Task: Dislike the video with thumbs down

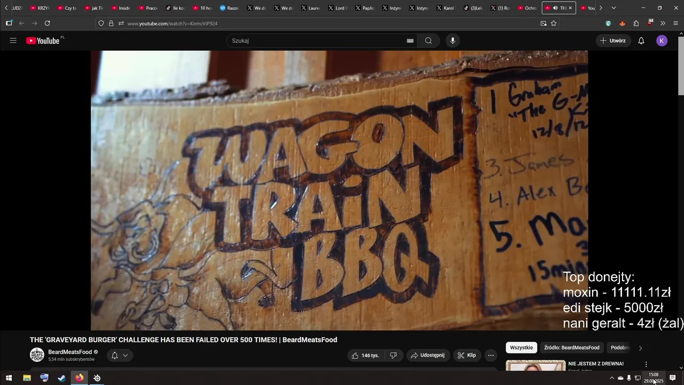Action: [393, 355]
